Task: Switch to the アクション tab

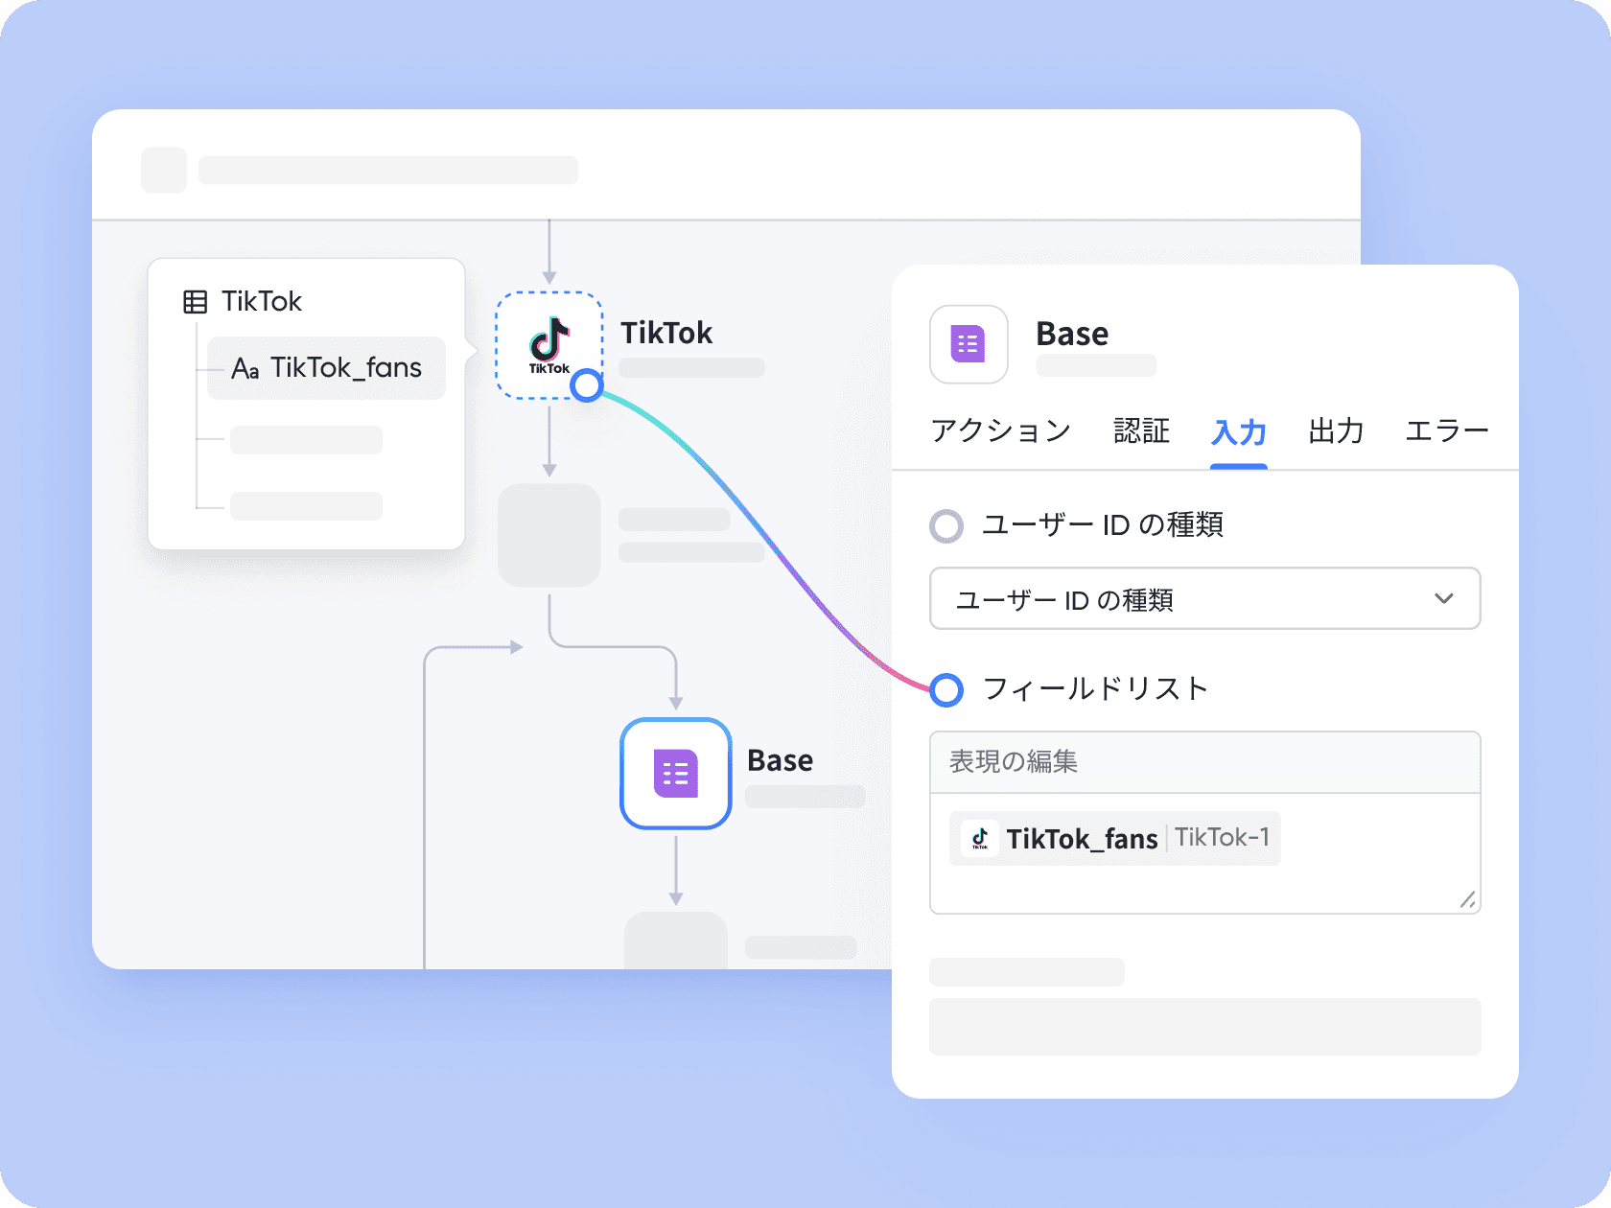Action: pos(1000,431)
